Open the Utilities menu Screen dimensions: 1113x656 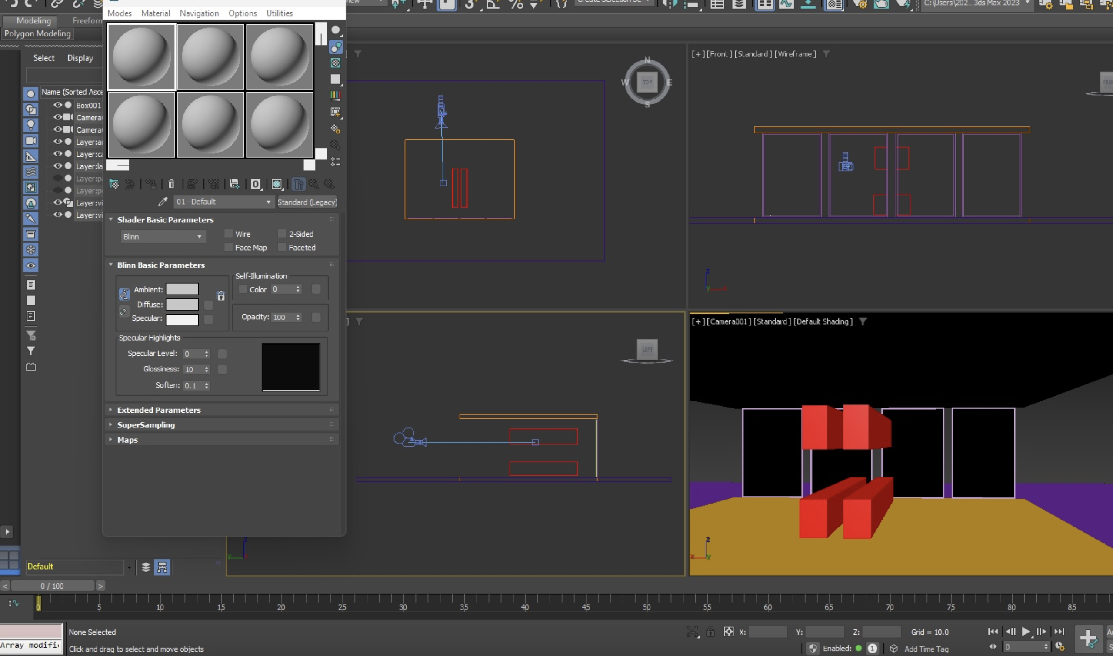pos(279,13)
